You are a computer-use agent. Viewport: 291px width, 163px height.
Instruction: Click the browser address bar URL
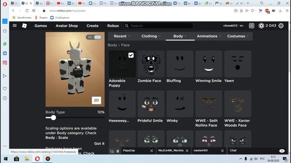point(67,11)
